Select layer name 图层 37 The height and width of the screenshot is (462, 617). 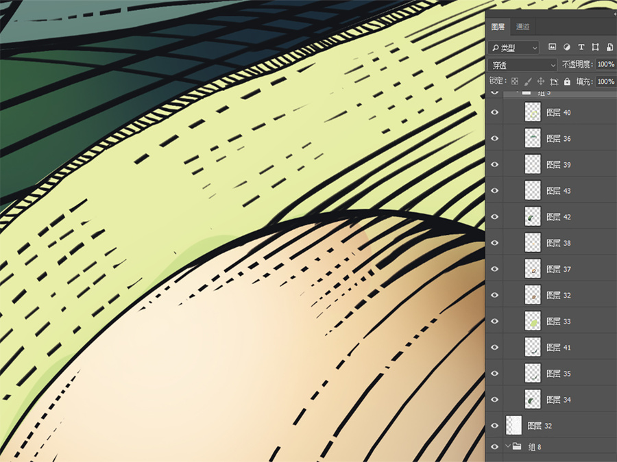click(x=558, y=269)
